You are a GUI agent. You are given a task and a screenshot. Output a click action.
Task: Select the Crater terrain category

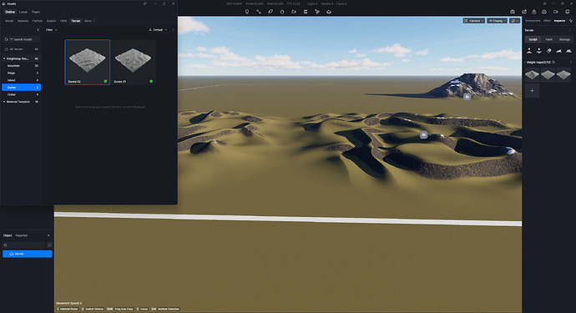pos(22,94)
